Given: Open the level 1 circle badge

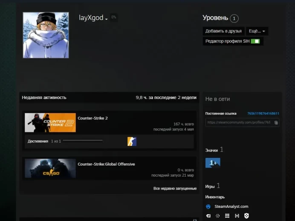Looking at the screenshot, I should 234,18.
